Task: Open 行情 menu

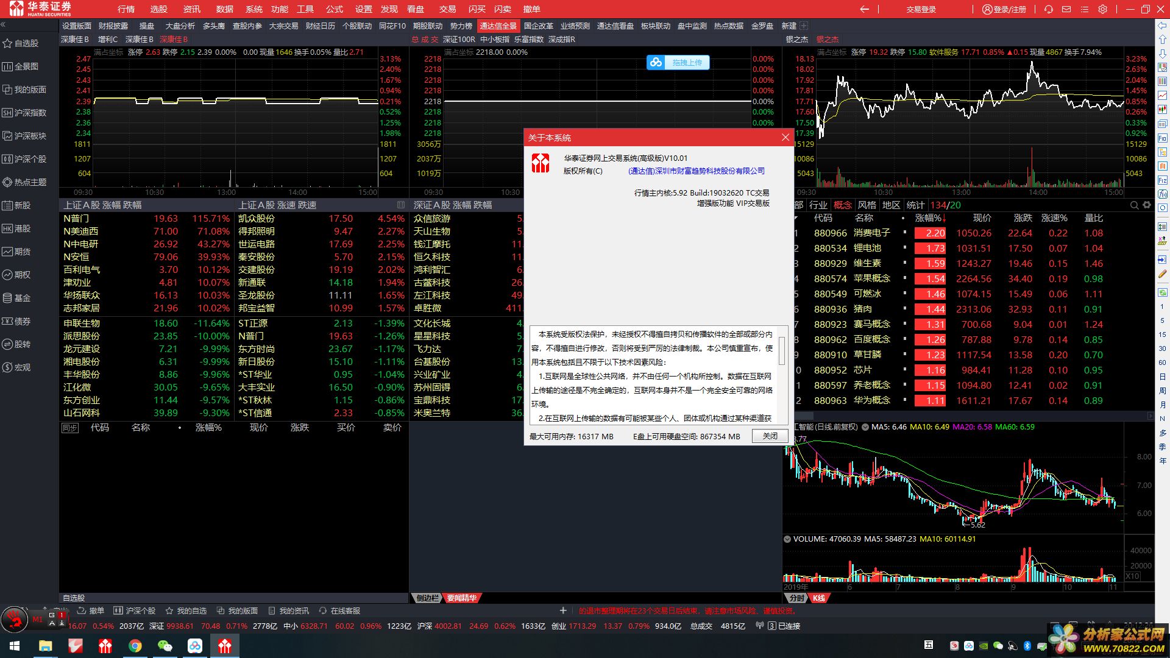Action: tap(126, 9)
